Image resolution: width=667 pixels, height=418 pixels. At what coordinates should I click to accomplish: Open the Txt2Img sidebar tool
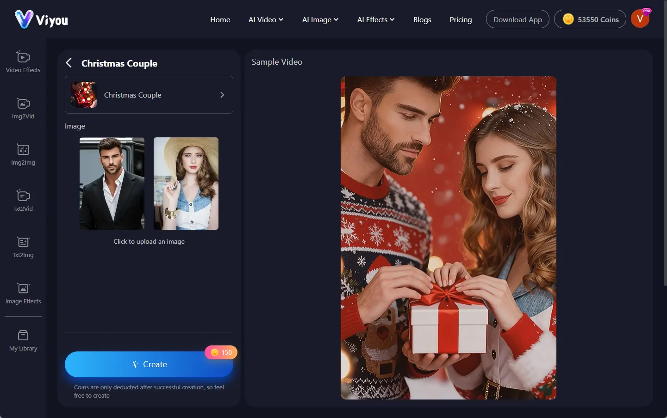[x=23, y=247]
